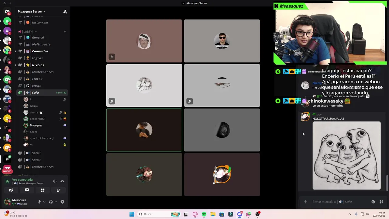Open emoji picker in message bar

pyautogui.click(x=373, y=202)
